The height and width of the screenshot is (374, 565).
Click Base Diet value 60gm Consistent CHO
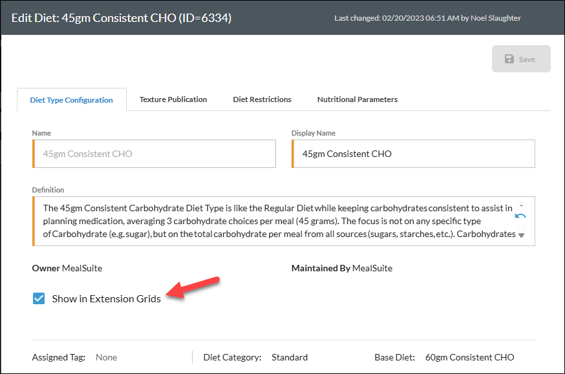tap(469, 357)
